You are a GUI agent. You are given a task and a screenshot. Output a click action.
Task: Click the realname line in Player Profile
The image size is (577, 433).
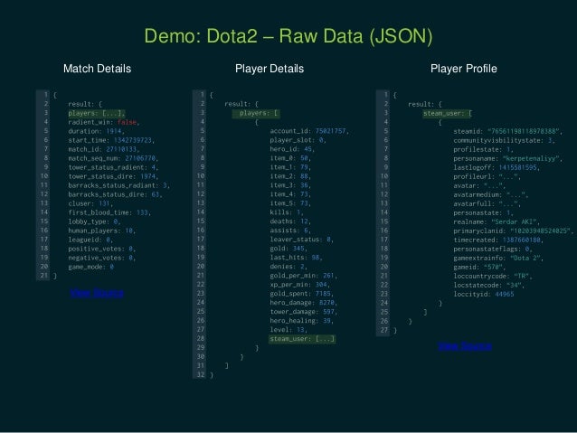(x=497, y=221)
